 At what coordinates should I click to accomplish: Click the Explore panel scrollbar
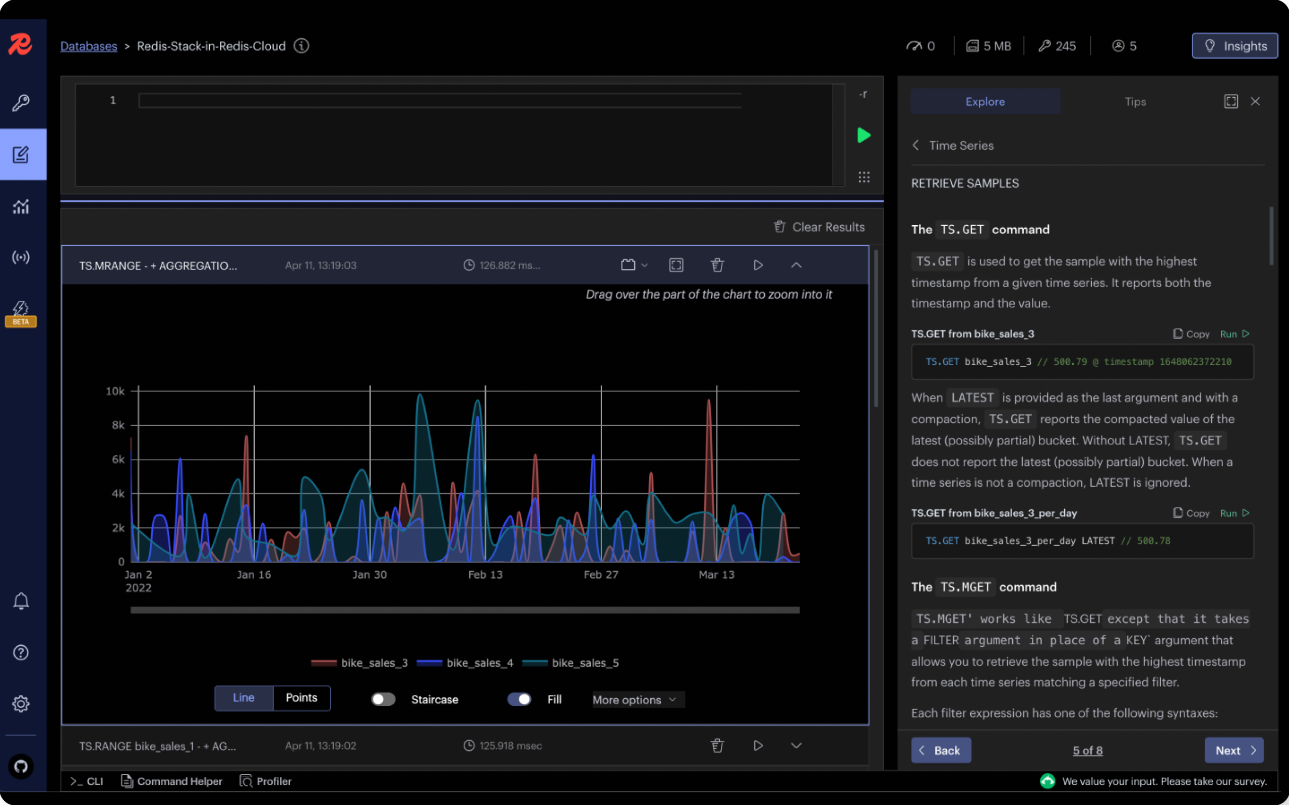point(1271,235)
